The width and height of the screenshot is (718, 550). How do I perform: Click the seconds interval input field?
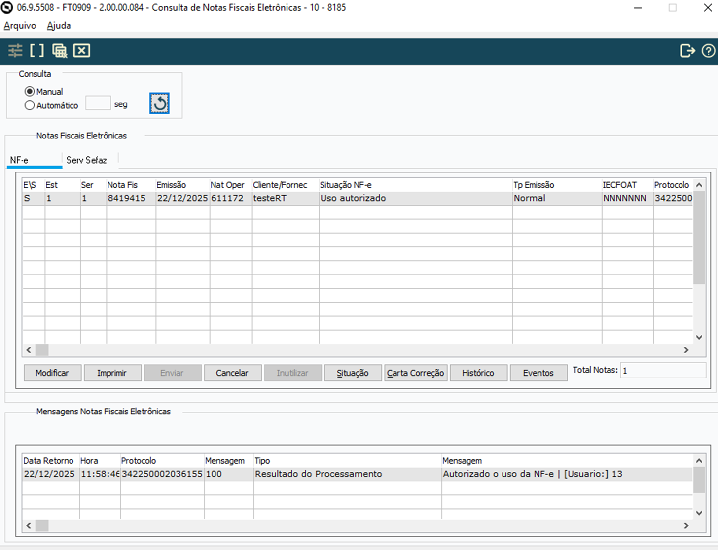(98, 103)
